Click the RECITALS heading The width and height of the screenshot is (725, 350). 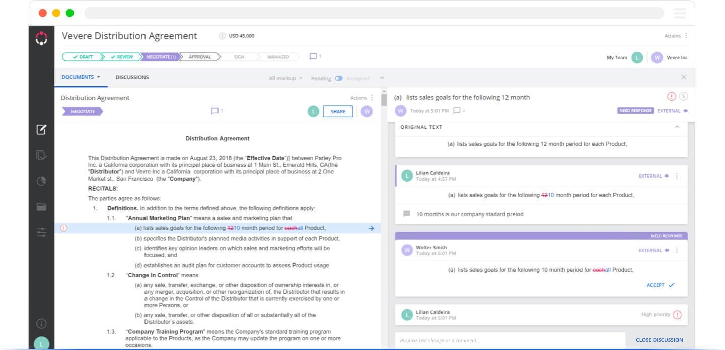click(x=103, y=189)
